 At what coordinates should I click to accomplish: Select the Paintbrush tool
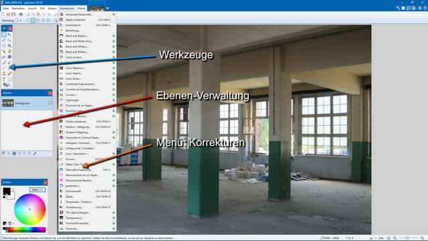pos(4,62)
